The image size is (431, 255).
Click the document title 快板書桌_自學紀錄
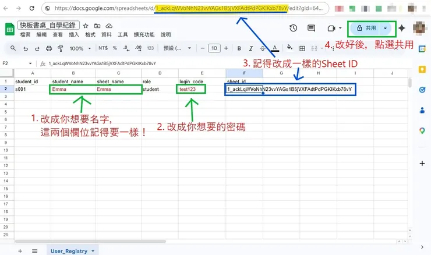[48, 25]
